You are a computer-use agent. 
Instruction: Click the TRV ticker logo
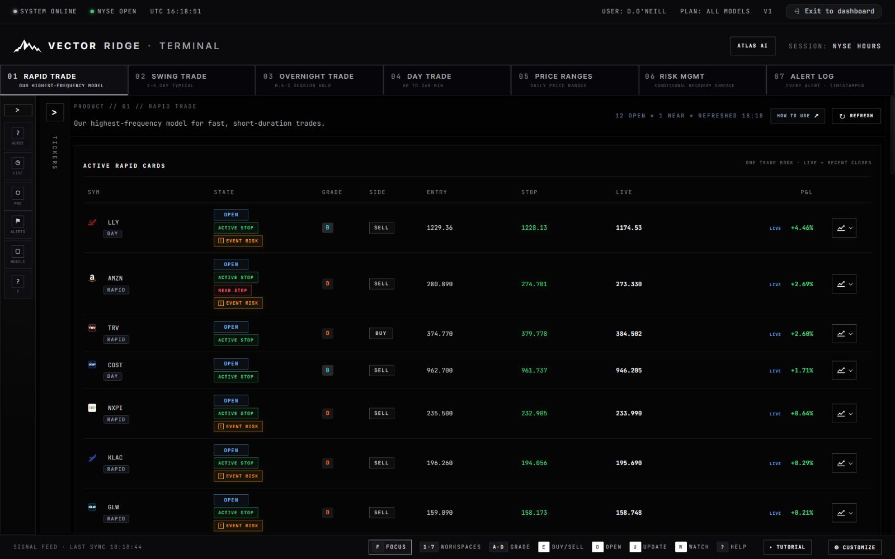92,328
